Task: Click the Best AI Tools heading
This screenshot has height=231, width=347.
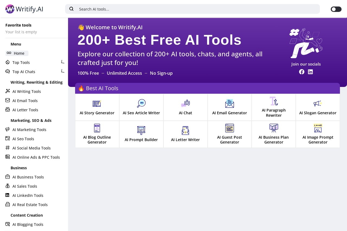Action: [98, 88]
